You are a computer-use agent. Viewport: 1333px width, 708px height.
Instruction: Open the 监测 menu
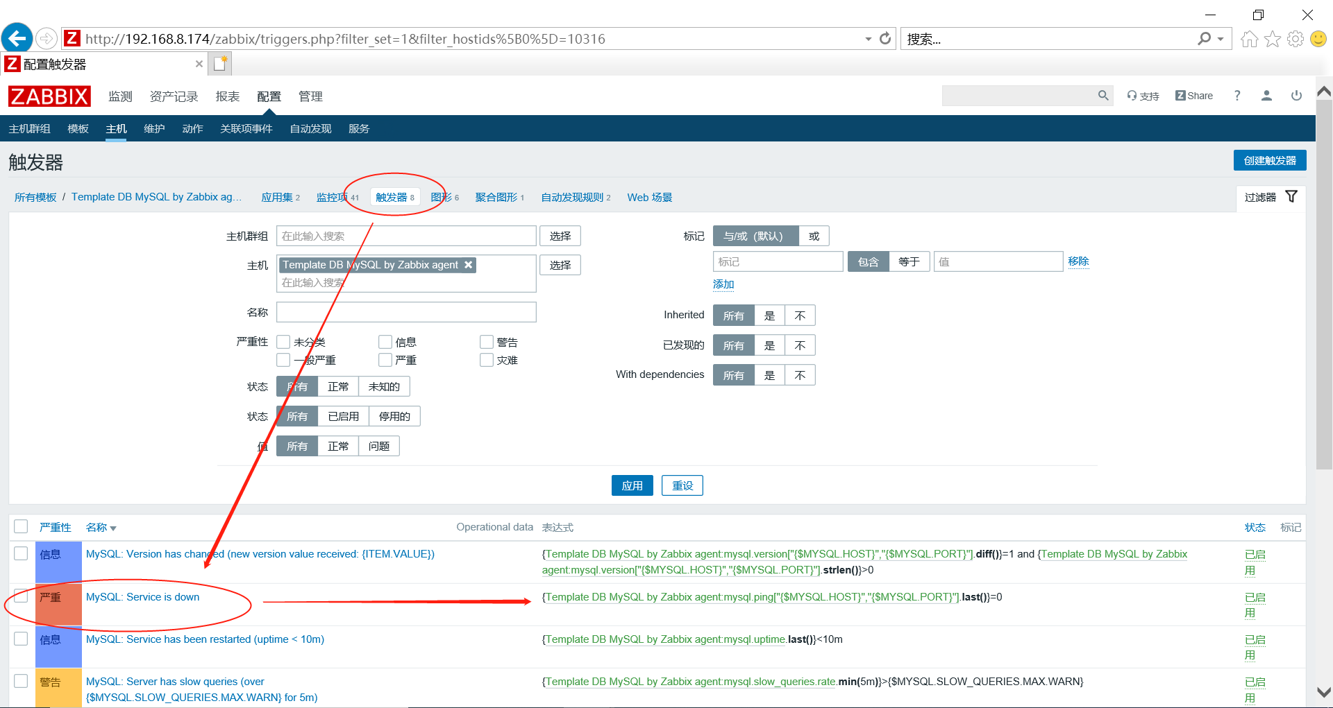click(120, 96)
